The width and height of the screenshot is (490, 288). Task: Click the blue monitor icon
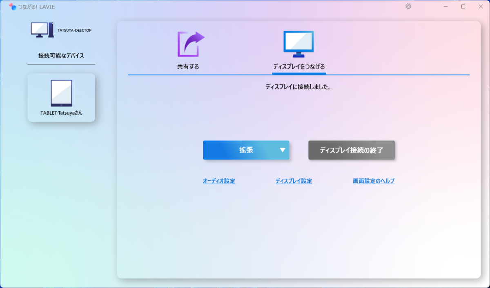point(298,44)
